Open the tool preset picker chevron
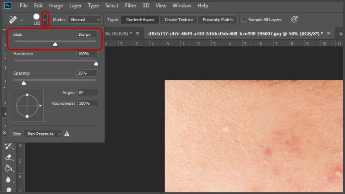This screenshot has width=345, height=194. [x=21, y=20]
